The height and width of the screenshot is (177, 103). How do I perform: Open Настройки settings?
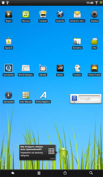point(8,97)
